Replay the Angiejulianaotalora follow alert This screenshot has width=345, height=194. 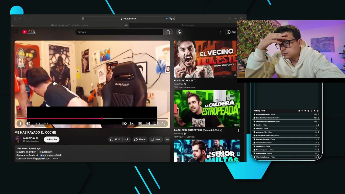tap(318, 114)
